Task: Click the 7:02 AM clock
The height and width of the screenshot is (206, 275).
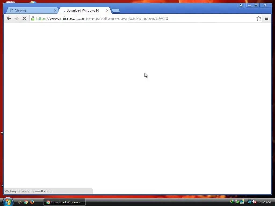Action: coord(265,202)
